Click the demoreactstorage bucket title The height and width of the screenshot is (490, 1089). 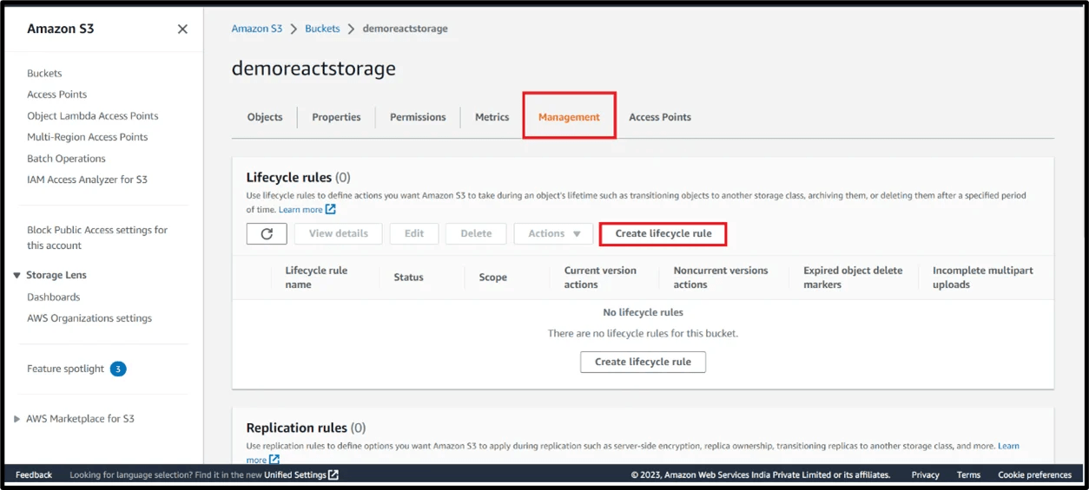[313, 69]
